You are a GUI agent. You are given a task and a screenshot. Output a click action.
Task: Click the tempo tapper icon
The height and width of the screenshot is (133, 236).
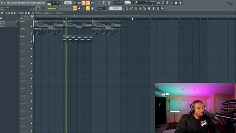pos(158,8)
